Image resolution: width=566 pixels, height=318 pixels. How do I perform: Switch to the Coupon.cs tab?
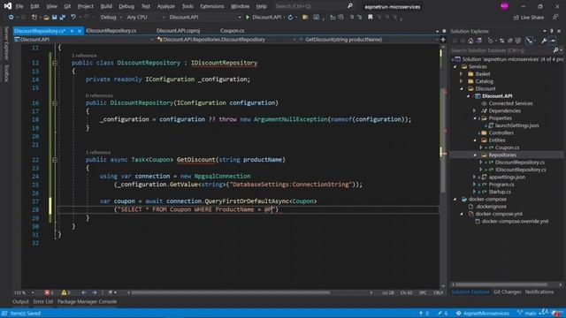[x=232, y=31]
